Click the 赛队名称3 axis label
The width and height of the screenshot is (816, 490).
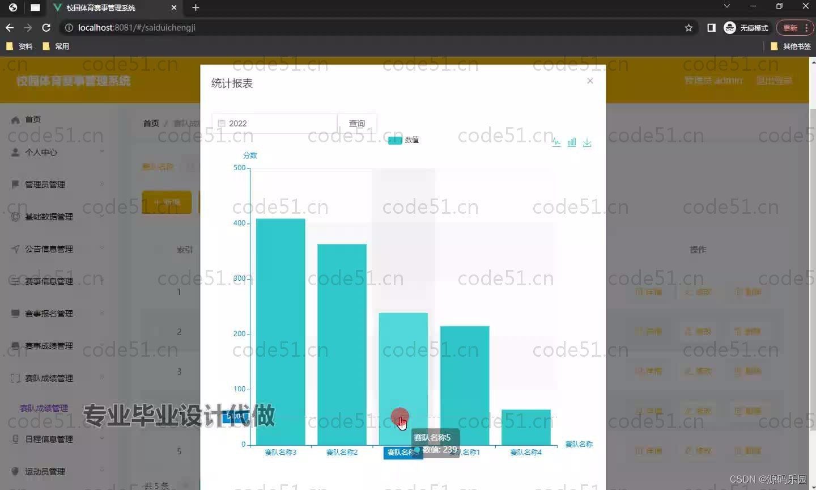pyautogui.click(x=280, y=453)
